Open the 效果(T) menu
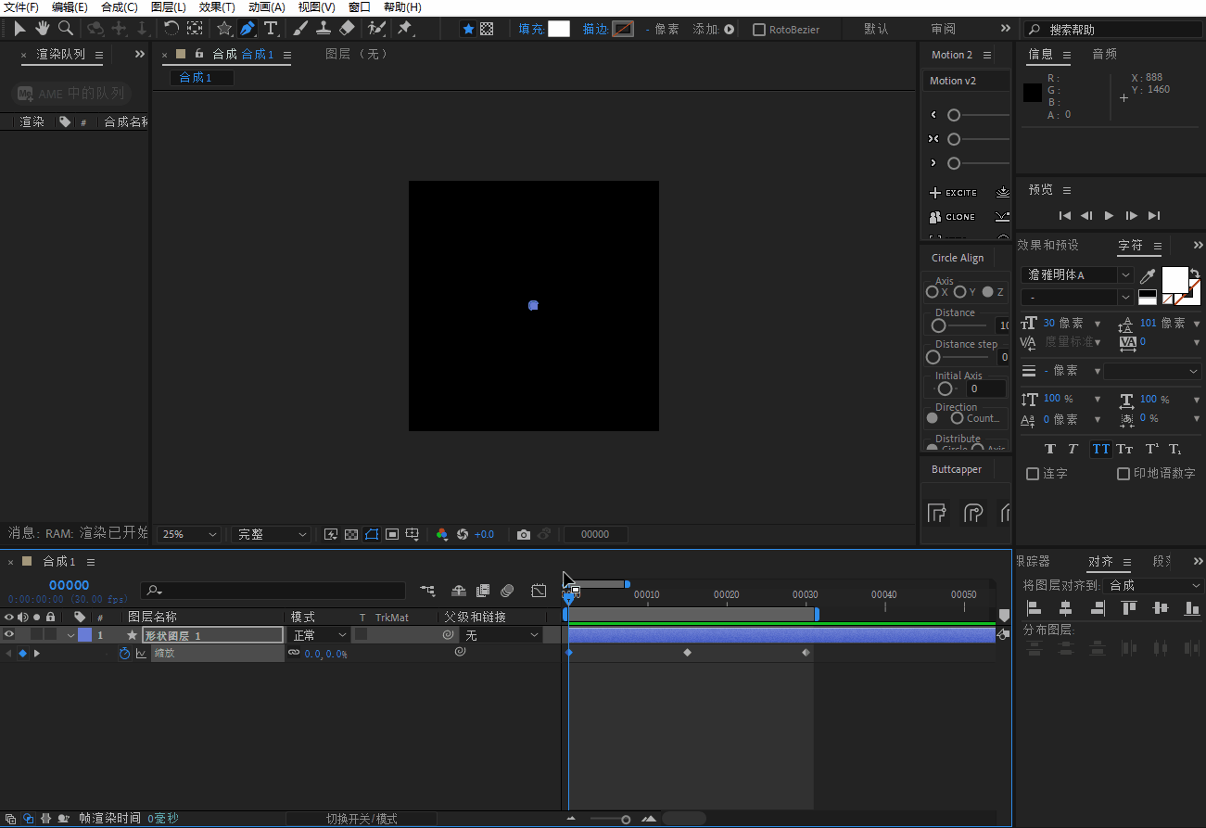 [x=217, y=7]
